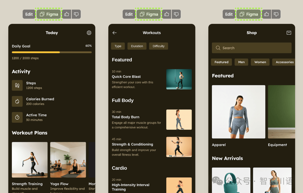The width and height of the screenshot is (303, 193).
Task: Click the thumbs-down above the Shop screen
Action: tap(276, 14)
